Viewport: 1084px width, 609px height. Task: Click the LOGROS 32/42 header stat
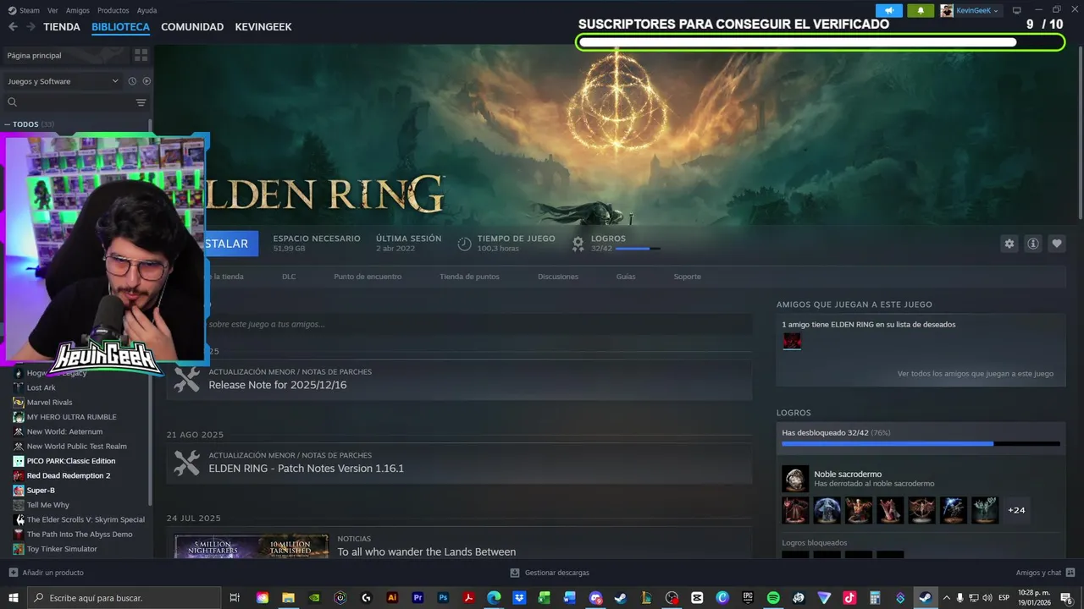pyautogui.click(x=617, y=244)
